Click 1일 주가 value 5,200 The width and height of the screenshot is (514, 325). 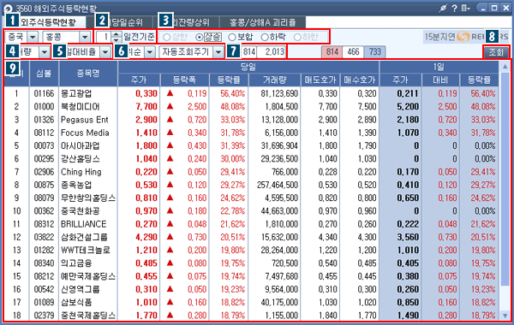pyautogui.click(x=408, y=107)
